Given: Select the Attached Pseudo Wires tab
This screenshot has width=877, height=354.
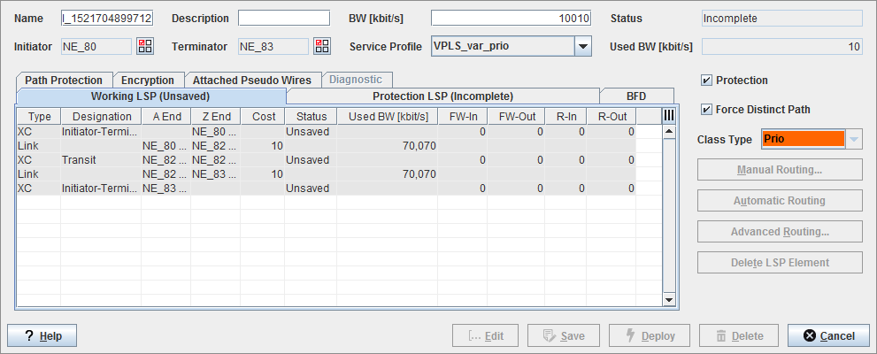Looking at the screenshot, I should pyautogui.click(x=252, y=81).
